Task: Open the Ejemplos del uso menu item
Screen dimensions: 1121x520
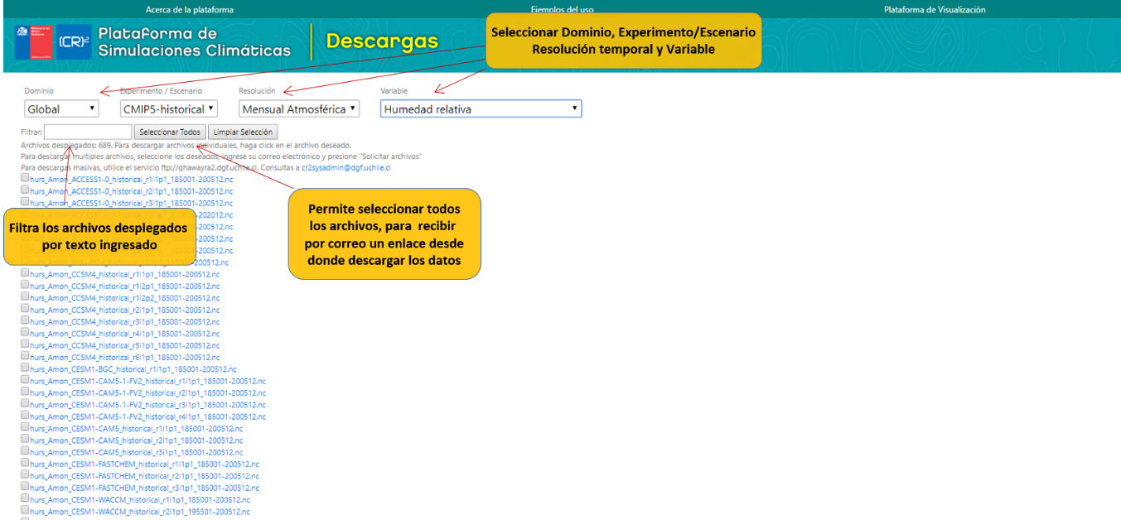Action: click(562, 10)
